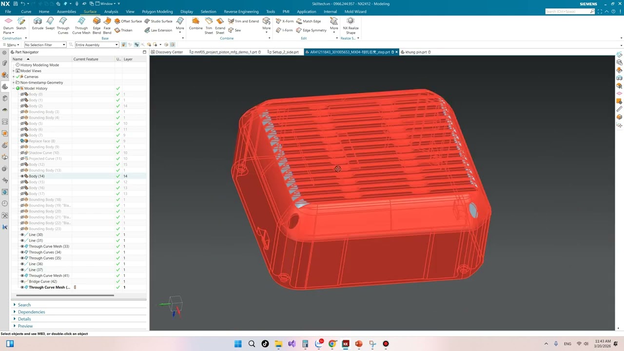
Task: Use the Offset Surface command
Action: [128, 21]
